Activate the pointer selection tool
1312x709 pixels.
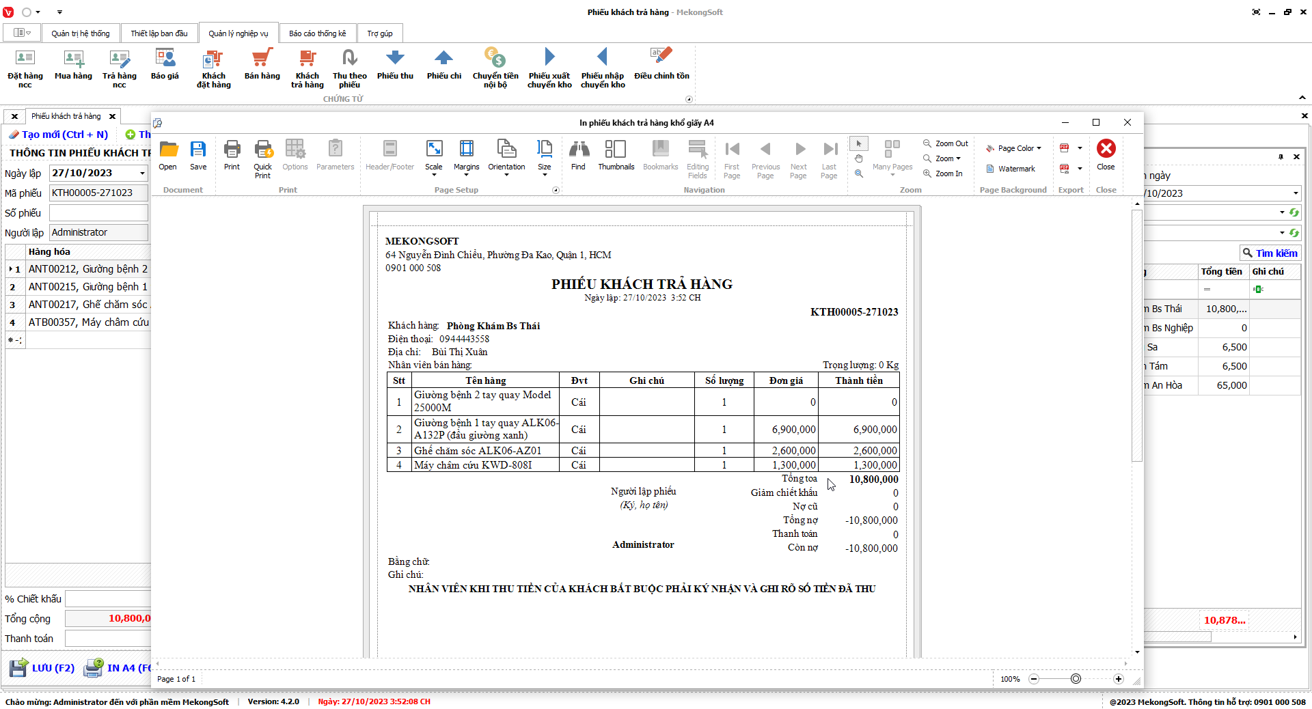tap(859, 143)
